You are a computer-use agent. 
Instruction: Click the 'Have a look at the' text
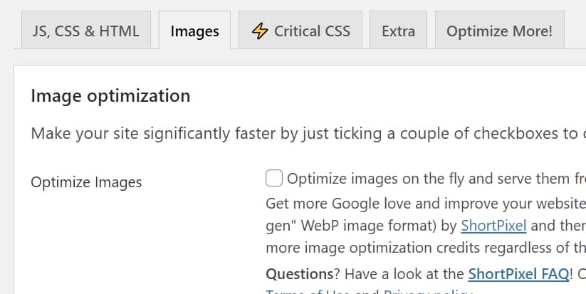click(x=396, y=274)
